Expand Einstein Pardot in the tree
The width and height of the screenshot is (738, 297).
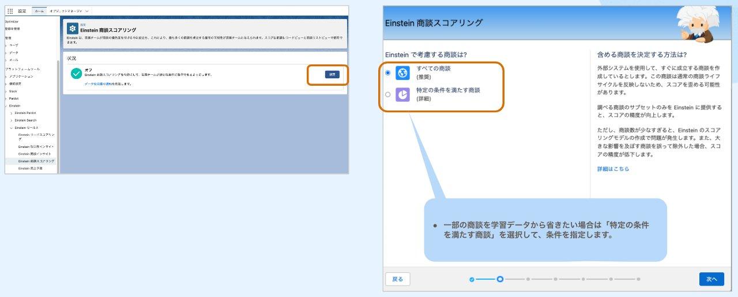[x=12, y=113]
